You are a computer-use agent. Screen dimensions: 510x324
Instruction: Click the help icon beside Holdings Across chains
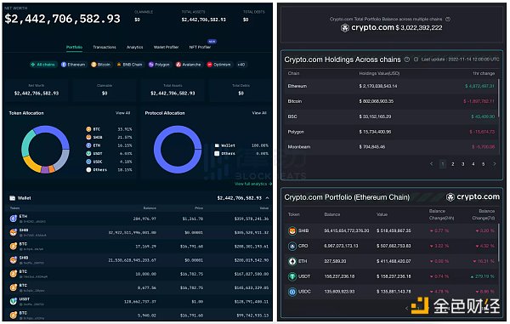click(406, 60)
